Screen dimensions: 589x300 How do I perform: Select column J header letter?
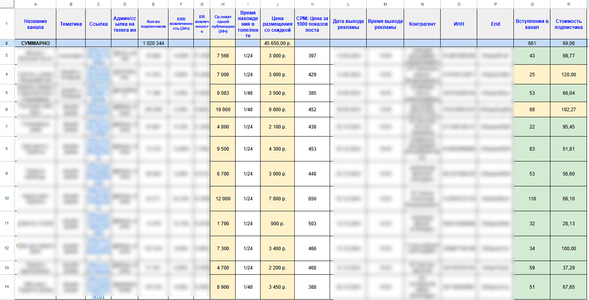[x=277, y=4]
